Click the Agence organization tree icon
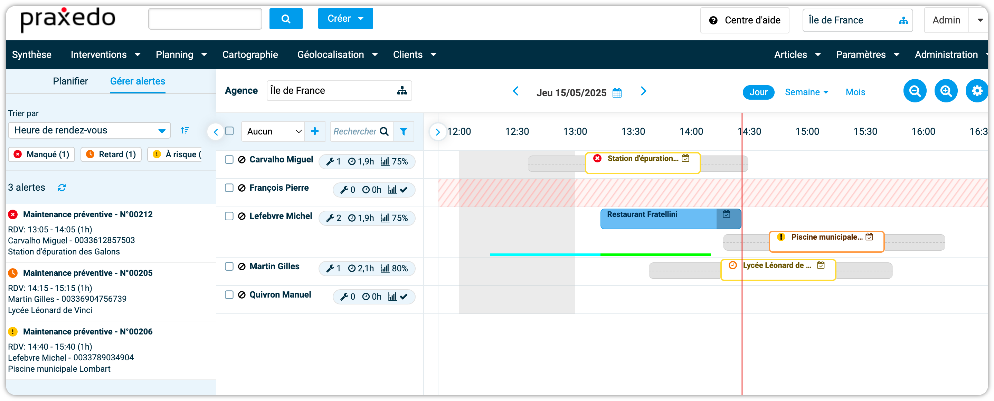This screenshot has width=994, height=401. (402, 91)
